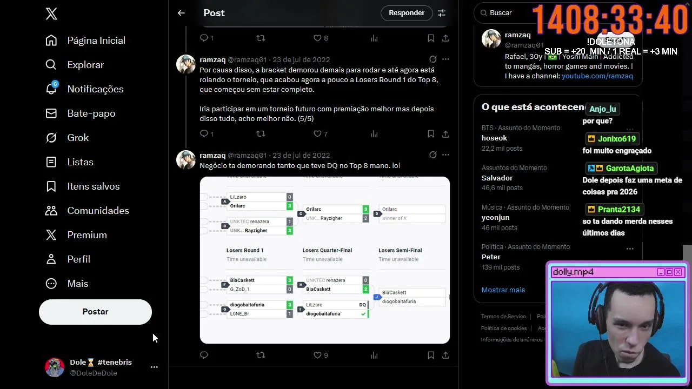
Task: Expand the Mais menu in sidebar
Action: tap(66, 284)
